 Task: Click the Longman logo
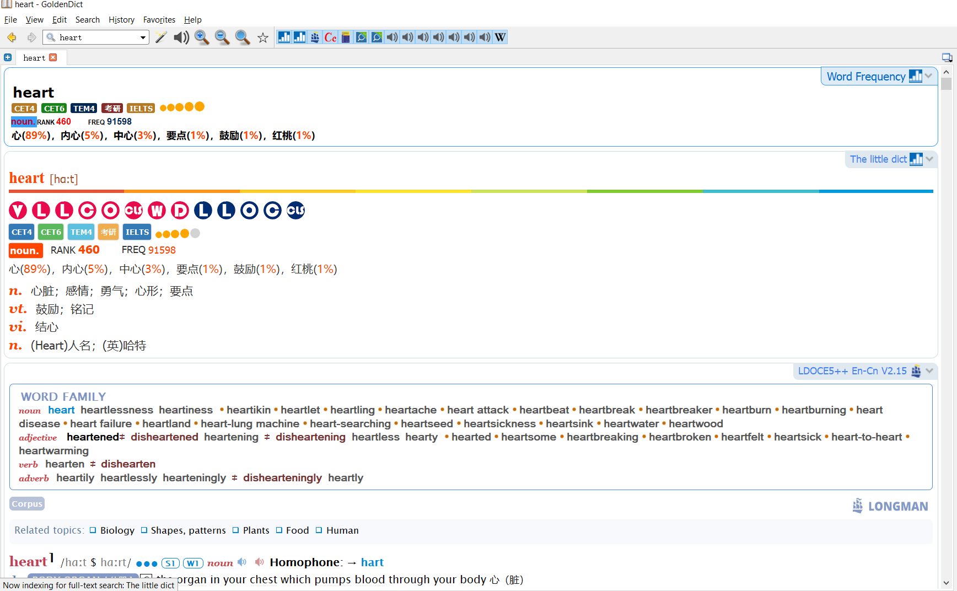pos(890,506)
